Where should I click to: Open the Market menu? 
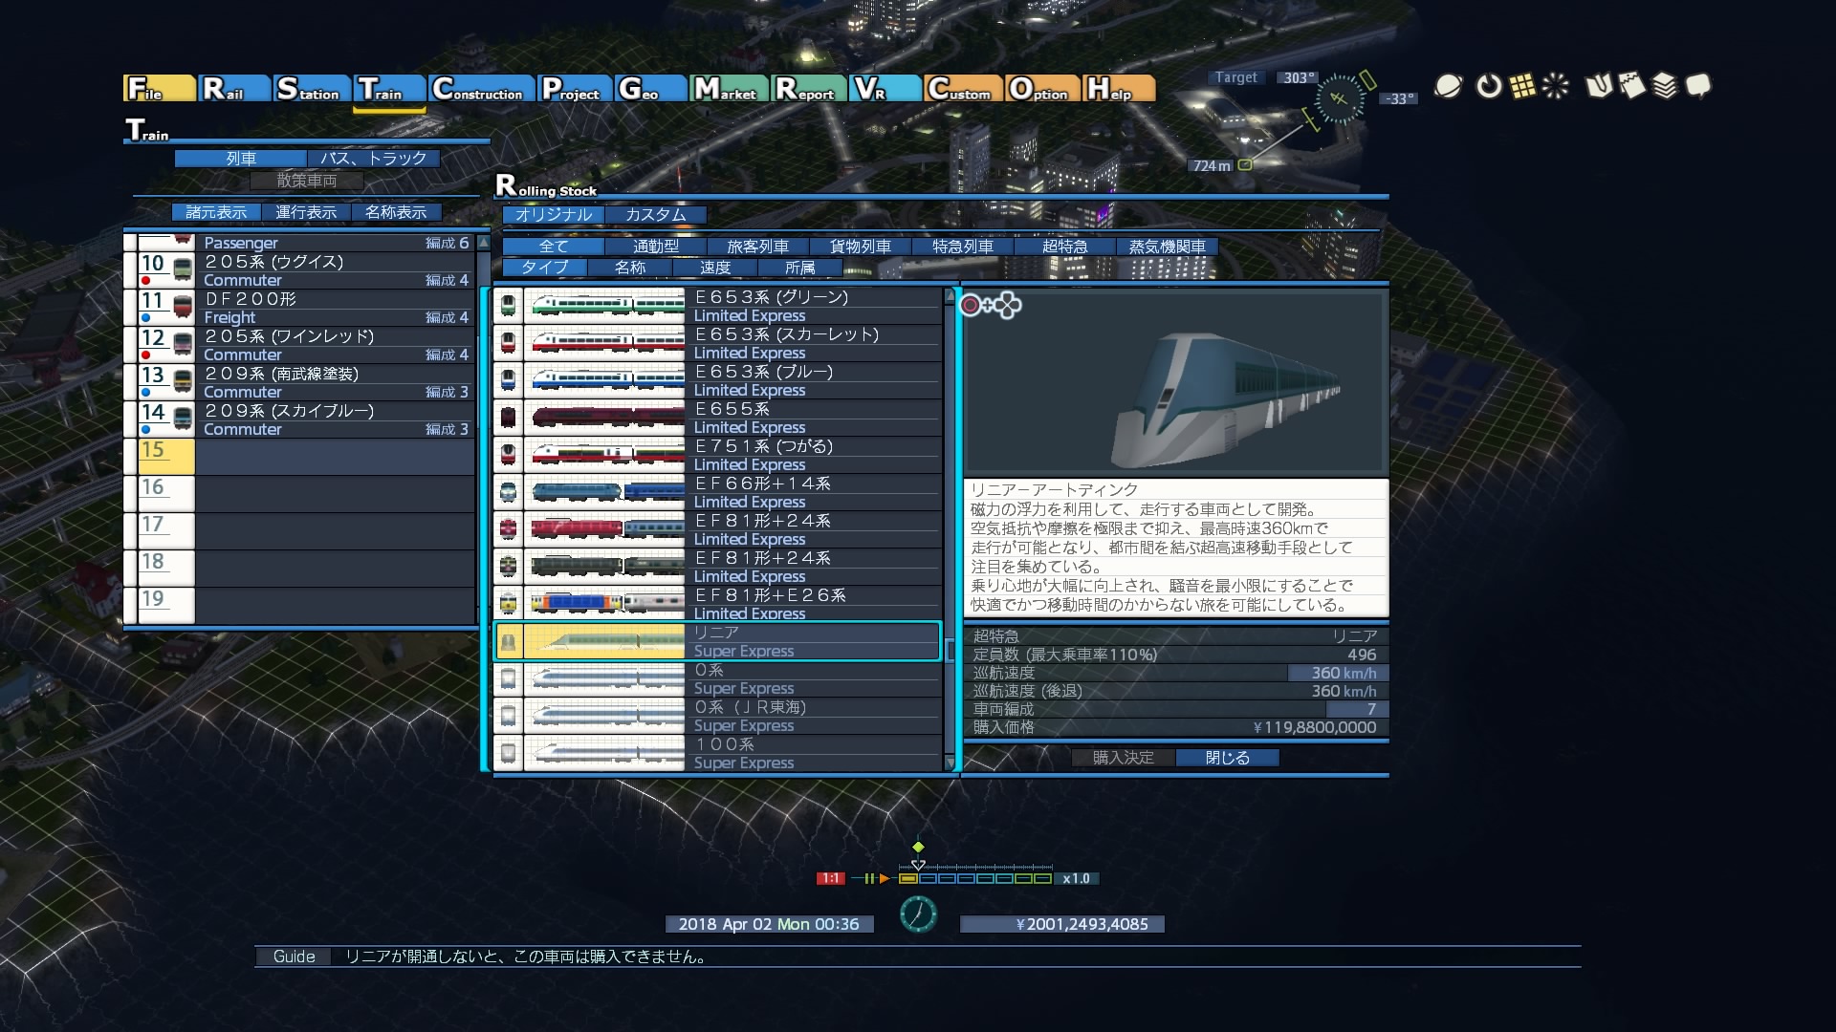coord(728,89)
